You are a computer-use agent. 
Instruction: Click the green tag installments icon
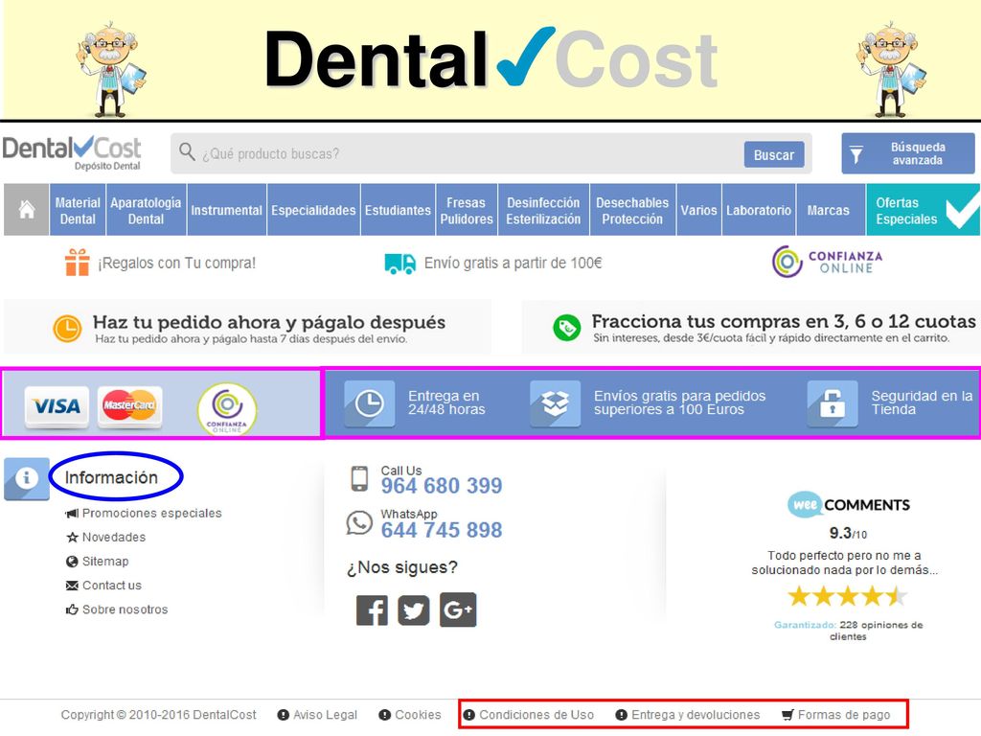[567, 328]
